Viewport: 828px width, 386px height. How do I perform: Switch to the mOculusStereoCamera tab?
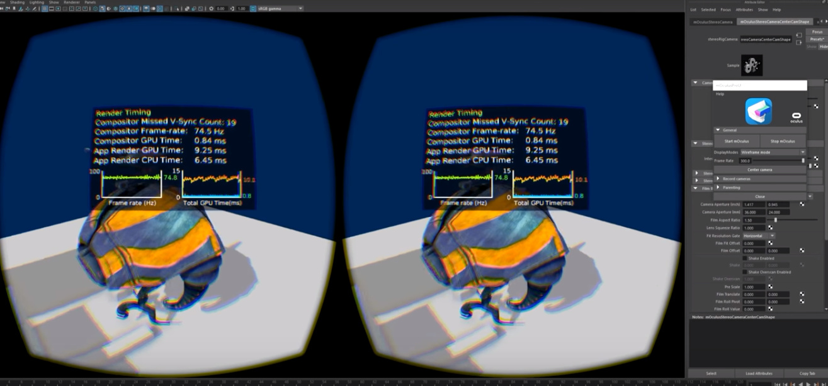pos(713,21)
